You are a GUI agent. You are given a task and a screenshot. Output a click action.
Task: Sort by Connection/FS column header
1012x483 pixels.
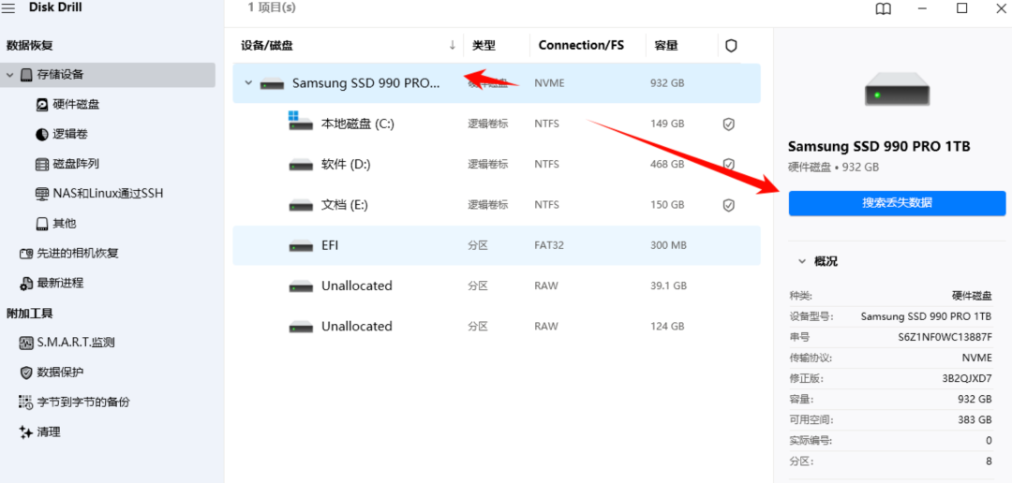(581, 46)
